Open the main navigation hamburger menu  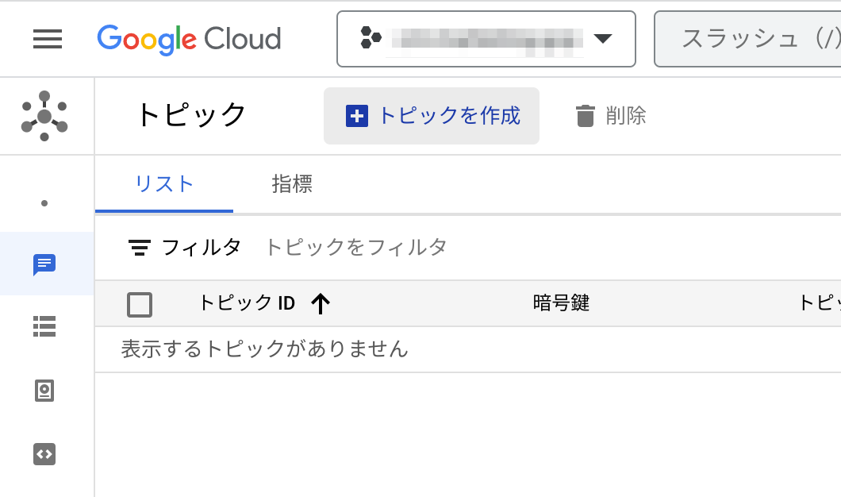click(48, 39)
